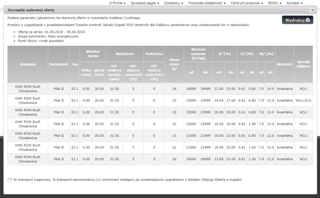Click the Sortyment column header

pyautogui.click(x=59, y=64)
